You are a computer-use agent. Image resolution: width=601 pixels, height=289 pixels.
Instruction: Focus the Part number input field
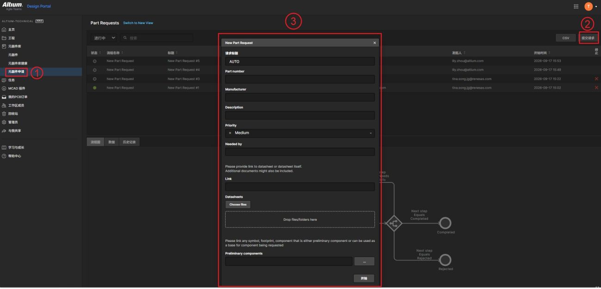[x=300, y=79]
